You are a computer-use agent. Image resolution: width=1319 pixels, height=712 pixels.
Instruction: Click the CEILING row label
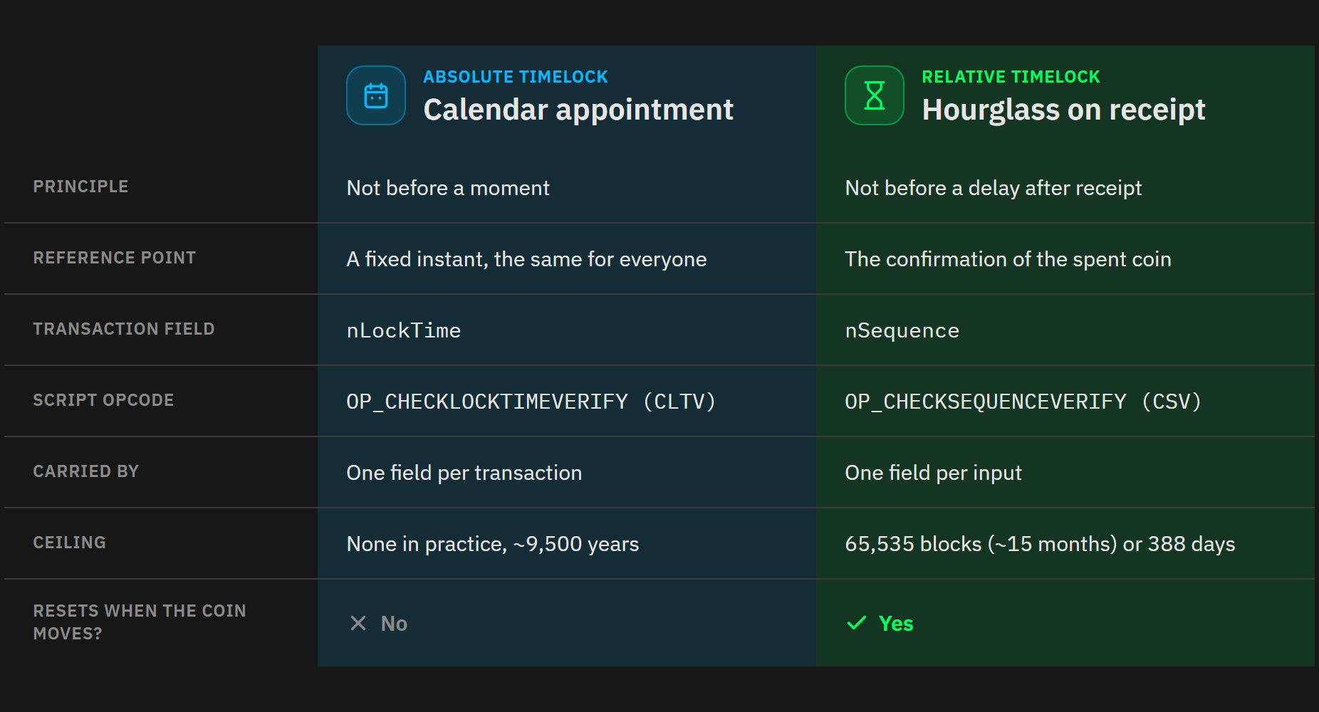[x=70, y=543]
